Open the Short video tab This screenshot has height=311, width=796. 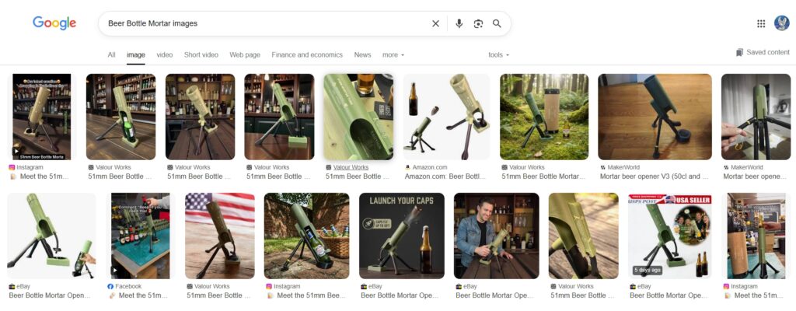201,55
